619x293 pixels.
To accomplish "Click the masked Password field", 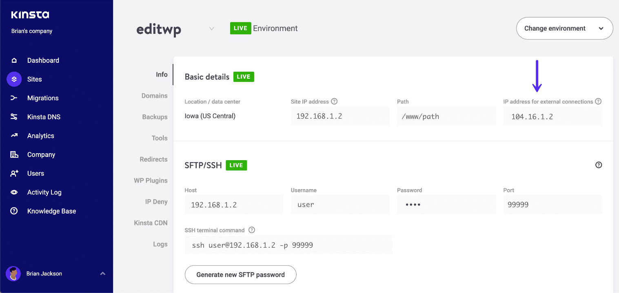I will 446,205.
